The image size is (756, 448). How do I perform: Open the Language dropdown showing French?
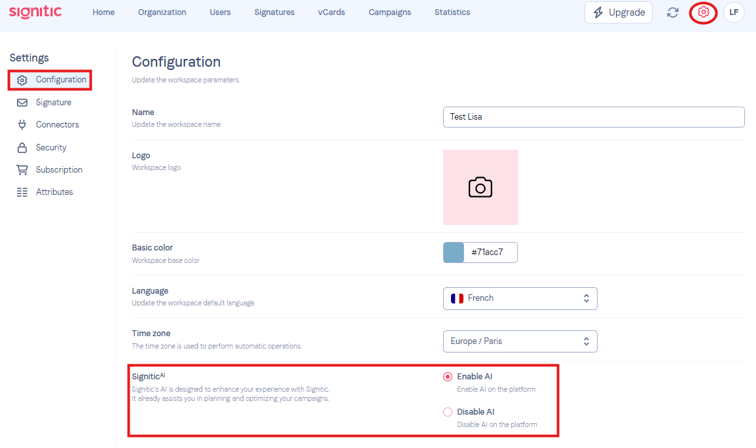pyautogui.click(x=520, y=299)
